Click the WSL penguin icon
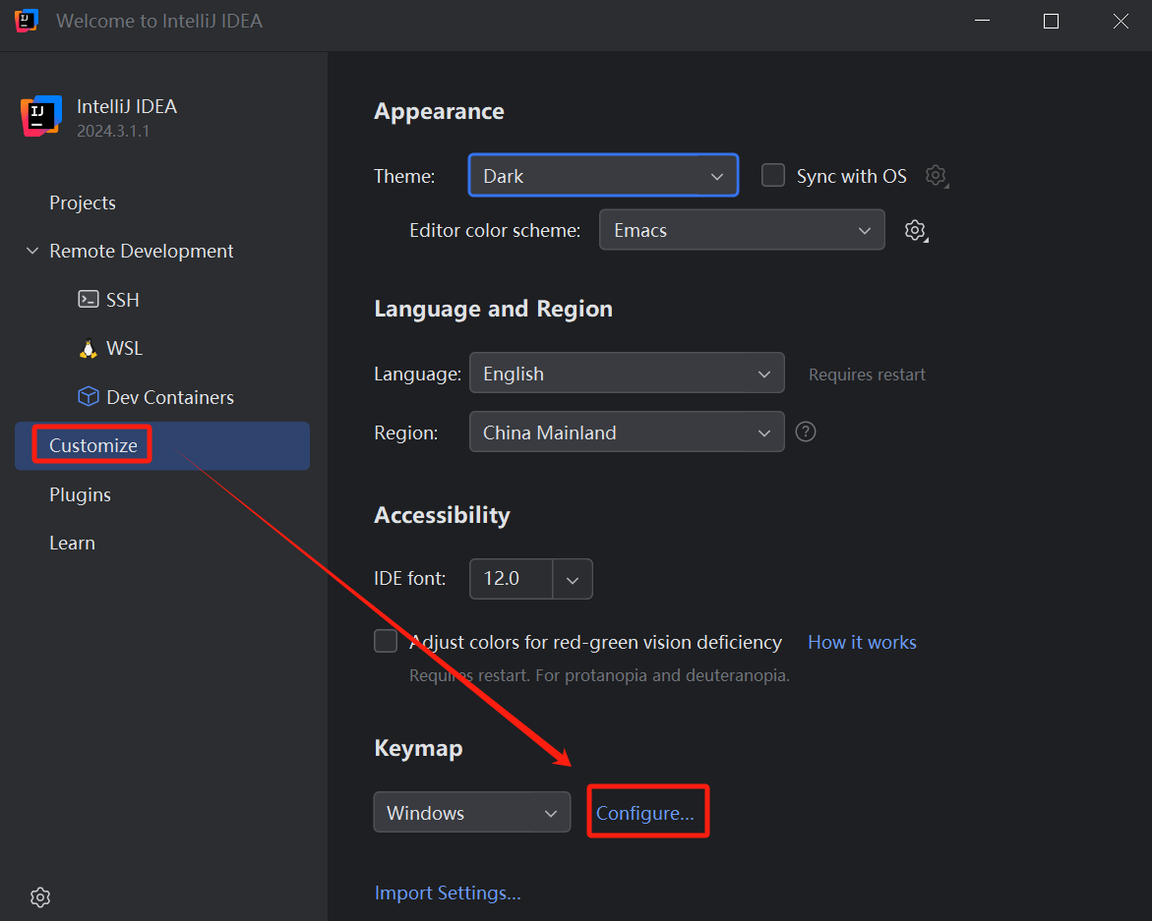Screen dimensions: 1152x921 [89, 349]
